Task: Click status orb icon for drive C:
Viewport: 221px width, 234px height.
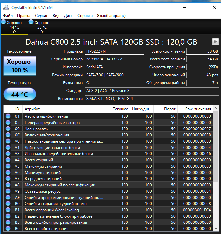Action: coord(3,22)
